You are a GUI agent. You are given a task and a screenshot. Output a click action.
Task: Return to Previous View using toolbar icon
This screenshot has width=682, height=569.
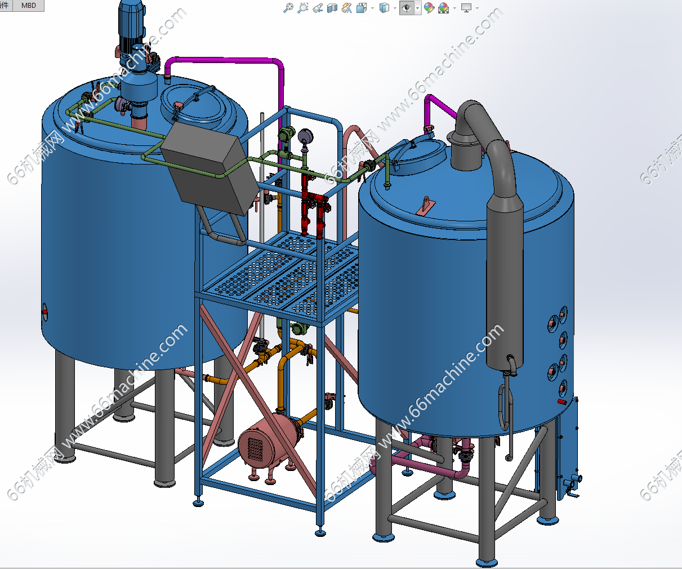(318, 8)
